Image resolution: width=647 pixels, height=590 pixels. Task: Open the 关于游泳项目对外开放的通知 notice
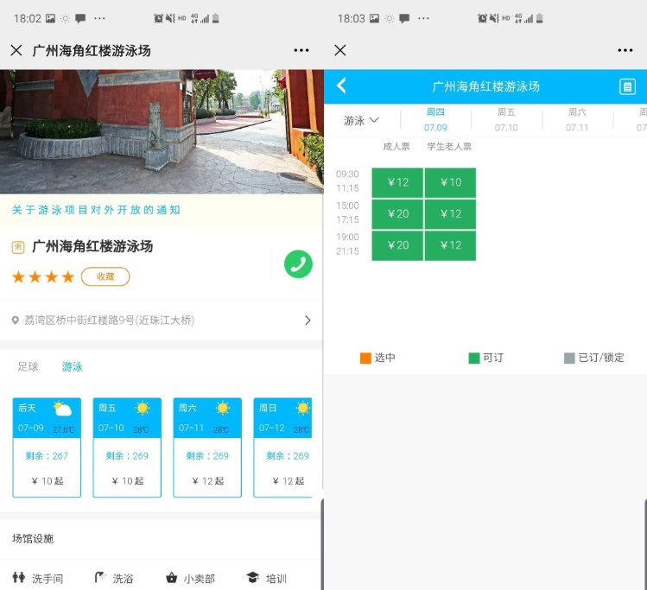coord(96,210)
